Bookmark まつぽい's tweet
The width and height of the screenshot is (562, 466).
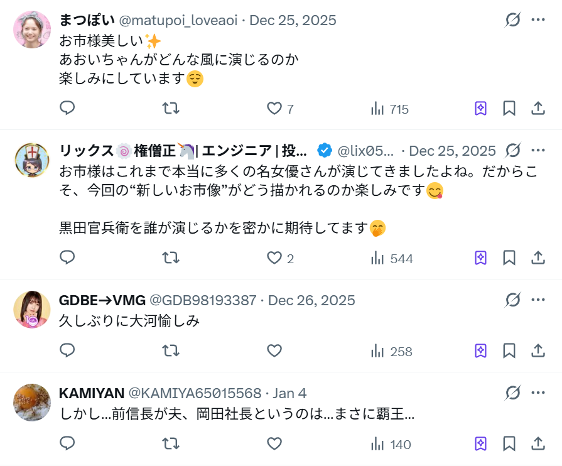[x=509, y=109]
